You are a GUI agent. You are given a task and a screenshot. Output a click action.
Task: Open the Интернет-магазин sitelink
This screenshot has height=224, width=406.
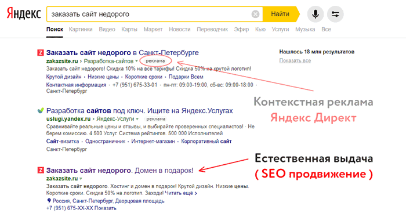pos(153,142)
